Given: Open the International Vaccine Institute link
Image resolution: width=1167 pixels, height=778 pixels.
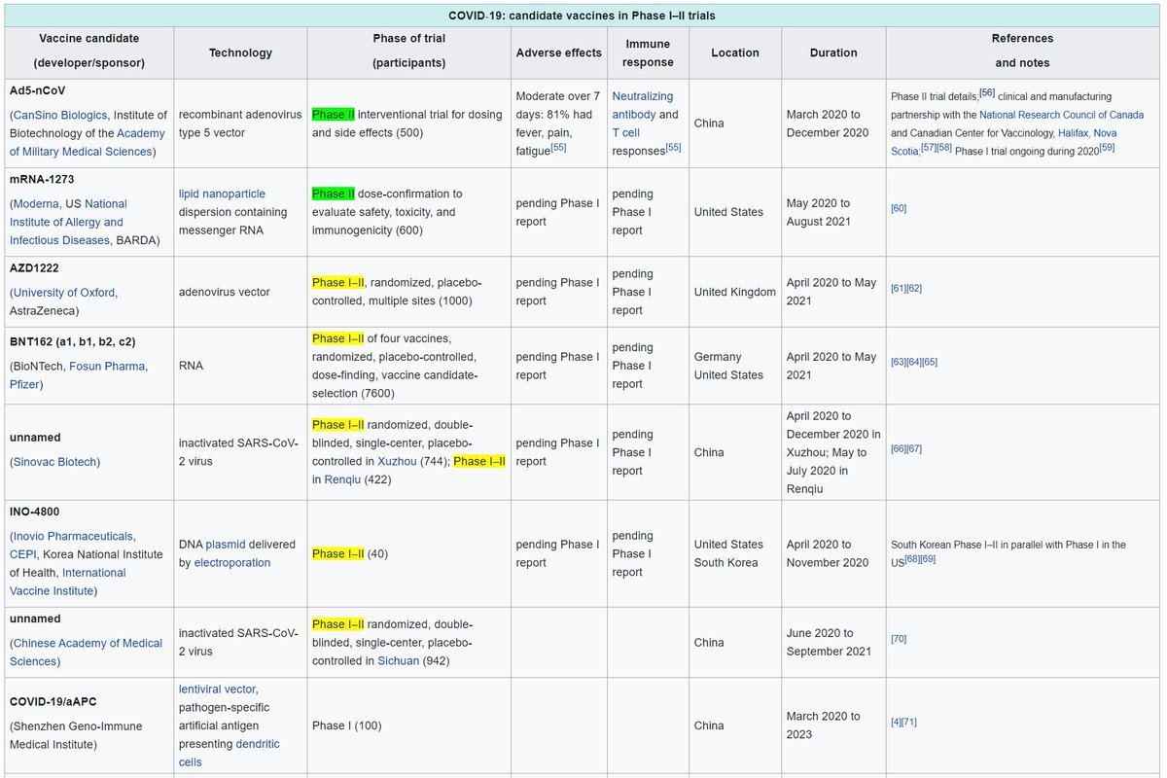Looking at the screenshot, I should point(68,582).
